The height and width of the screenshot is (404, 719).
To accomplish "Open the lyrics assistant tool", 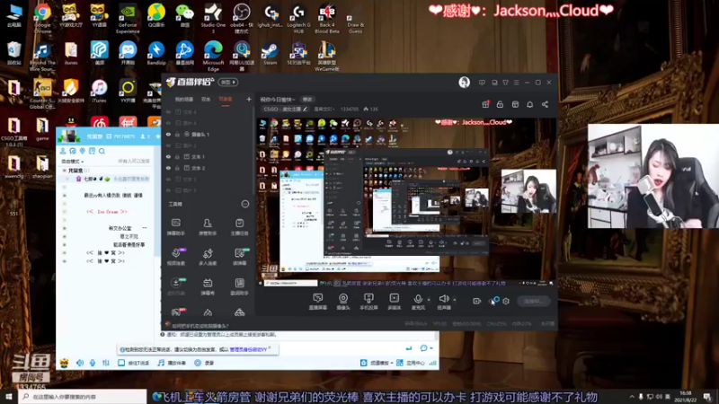I will [239, 286].
